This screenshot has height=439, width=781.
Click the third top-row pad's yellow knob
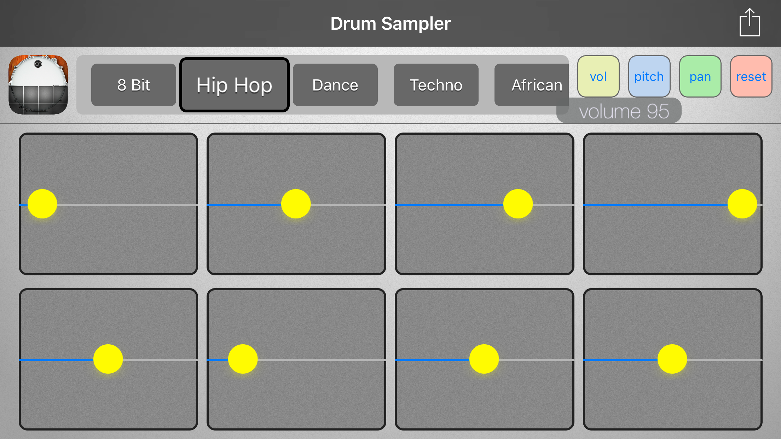(518, 204)
